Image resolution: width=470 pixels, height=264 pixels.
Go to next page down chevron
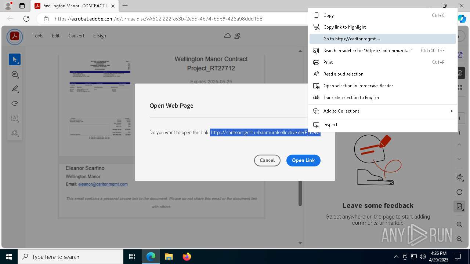(x=459, y=159)
